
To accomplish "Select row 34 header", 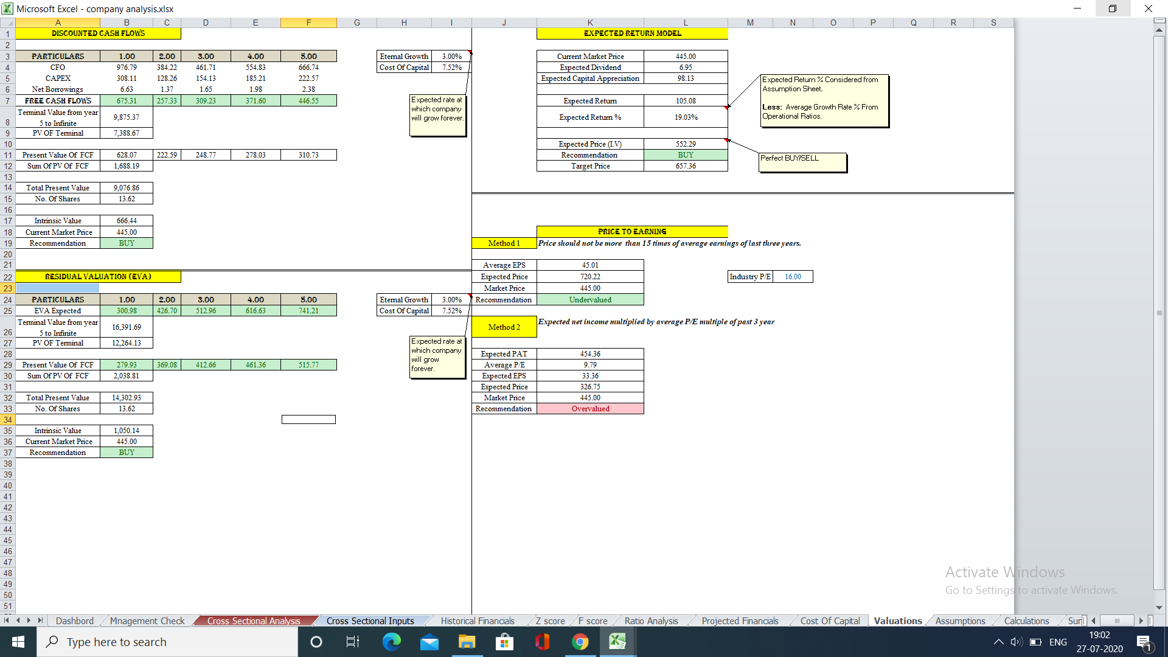I will (x=7, y=420).
